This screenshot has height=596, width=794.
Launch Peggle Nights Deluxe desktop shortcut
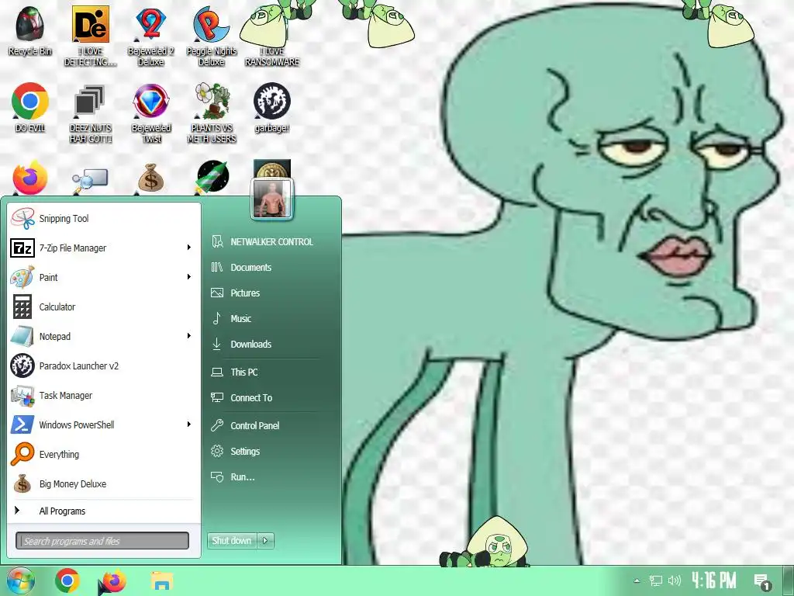[x=212, y=36]
